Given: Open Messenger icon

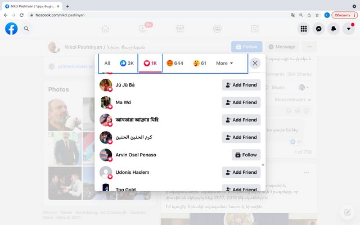Looking at the screenshot, I should (x=319, y=29).
